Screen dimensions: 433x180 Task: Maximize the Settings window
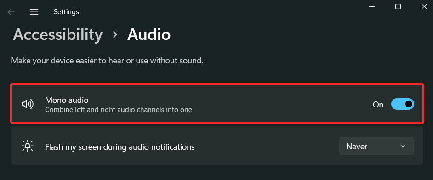tap(398, 6)
